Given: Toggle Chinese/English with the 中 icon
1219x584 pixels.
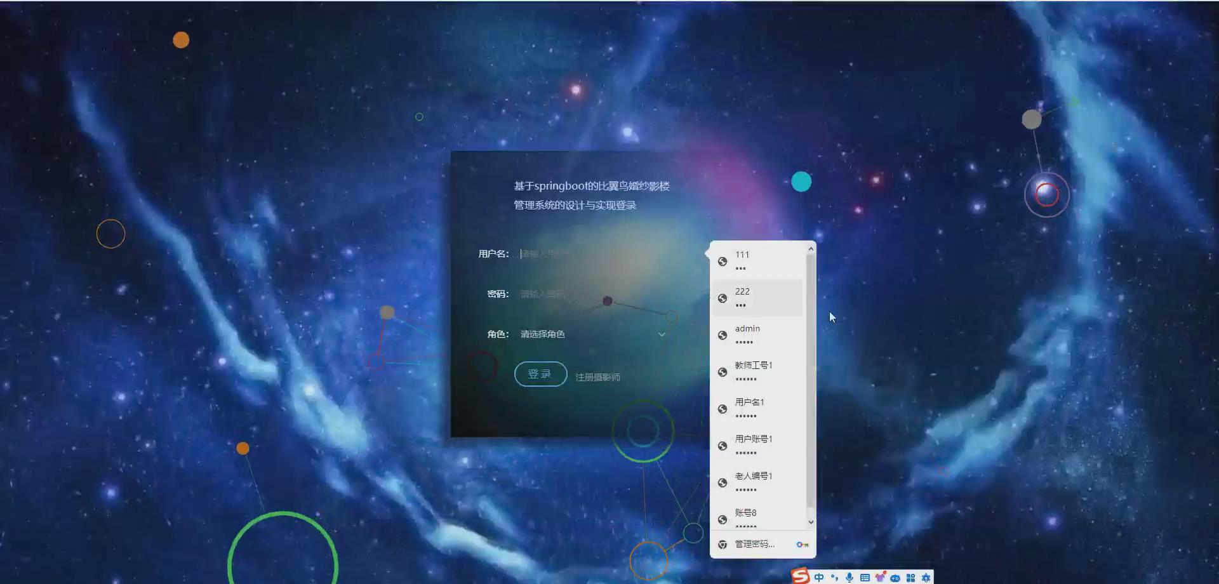Looking at the screenshot, I should click(x=819, y=576).
